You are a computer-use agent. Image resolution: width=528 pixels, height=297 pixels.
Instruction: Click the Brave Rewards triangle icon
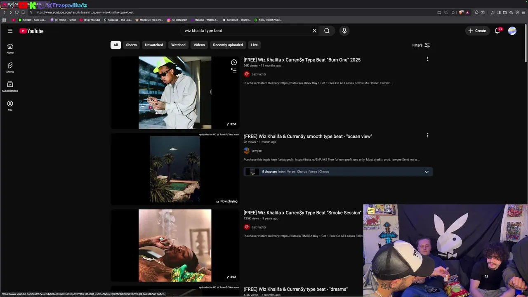467,12
